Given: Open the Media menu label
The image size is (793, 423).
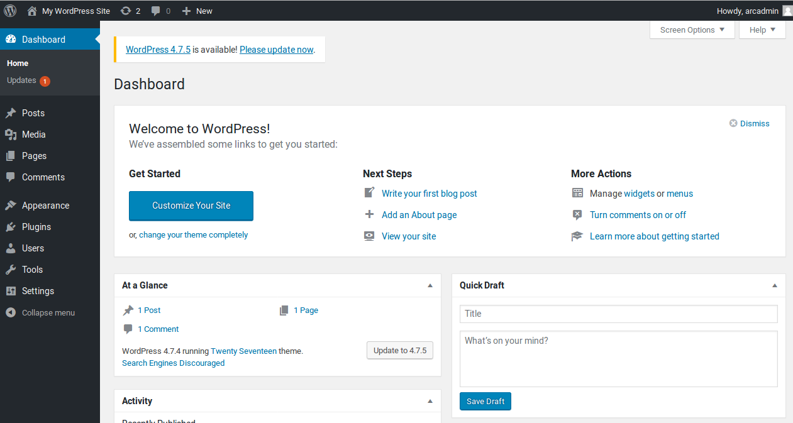Looking at the screenshot, I should pos(34,135).
